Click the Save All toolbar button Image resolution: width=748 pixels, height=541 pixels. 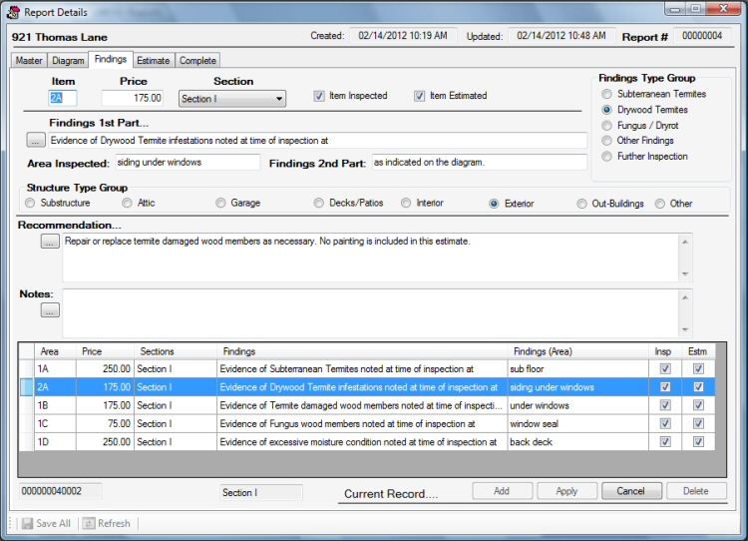46,523
